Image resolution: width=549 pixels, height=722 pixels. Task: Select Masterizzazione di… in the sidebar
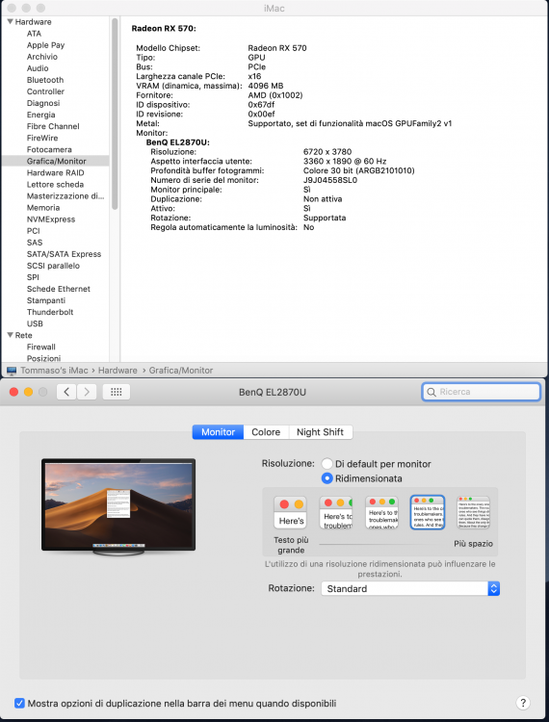[65, 196]
